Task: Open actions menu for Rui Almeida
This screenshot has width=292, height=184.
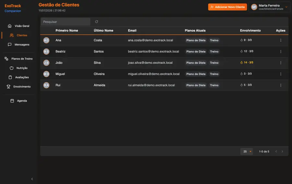Action: (x=281, y=85)
